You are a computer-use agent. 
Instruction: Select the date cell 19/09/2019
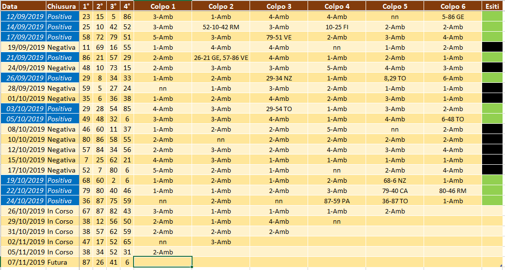coord(23,47)
